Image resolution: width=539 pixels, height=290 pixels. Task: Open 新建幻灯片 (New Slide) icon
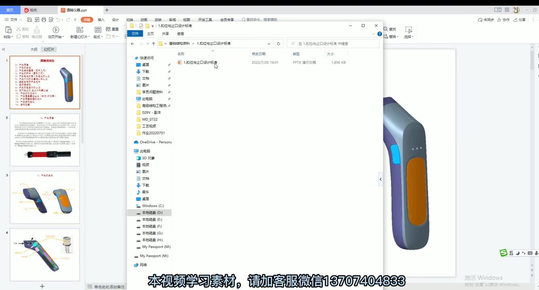tap(79, 29)
